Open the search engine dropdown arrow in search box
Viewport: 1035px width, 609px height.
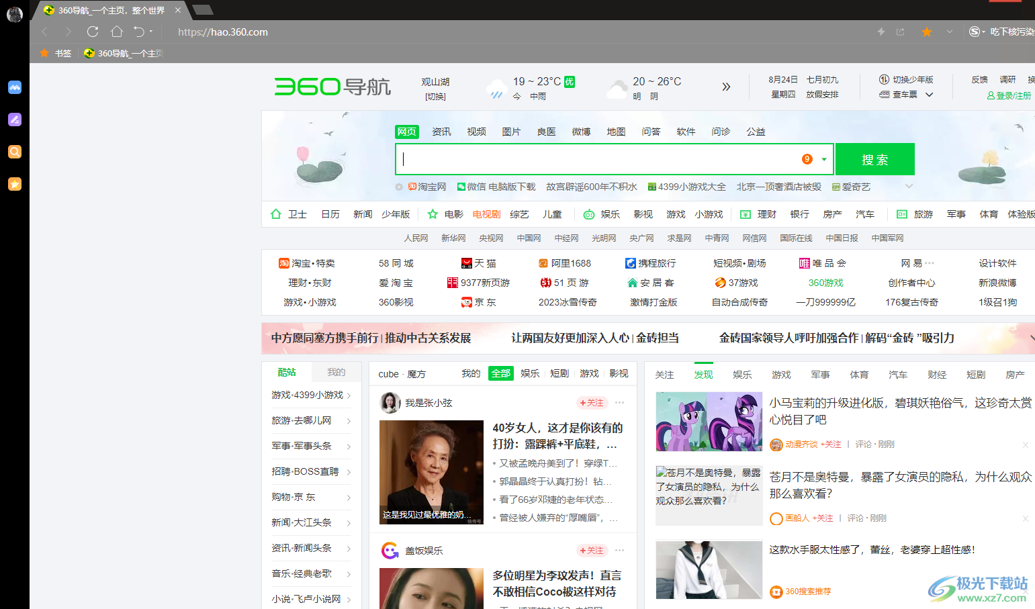pyautogui.click(x=824, y=159)
